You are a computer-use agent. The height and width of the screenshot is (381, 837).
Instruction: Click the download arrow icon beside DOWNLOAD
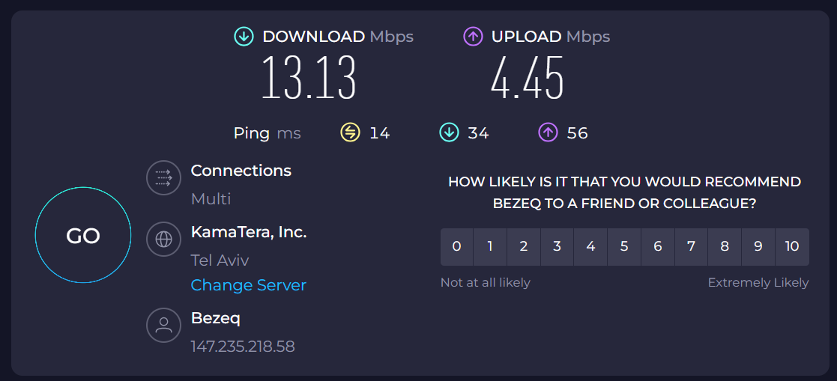point(244,37)
